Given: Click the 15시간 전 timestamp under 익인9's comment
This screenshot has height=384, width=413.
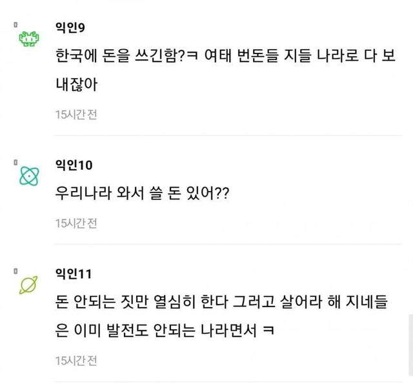Looking at the screenshot, I should point(76,114).
